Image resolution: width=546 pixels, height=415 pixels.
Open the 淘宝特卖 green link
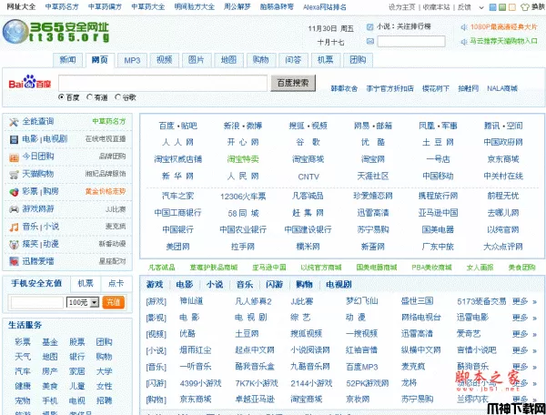click(x=243, y=159)
